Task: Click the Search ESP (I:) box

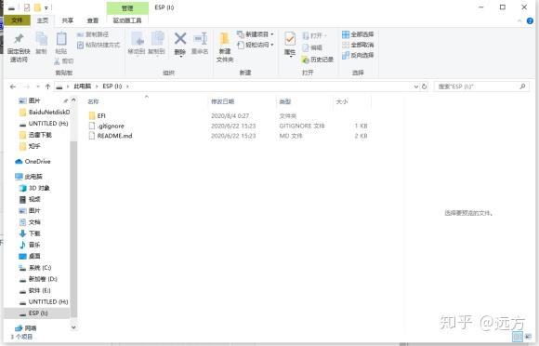Action: 481,86
